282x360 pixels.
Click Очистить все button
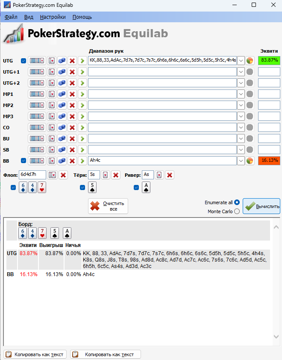coord(108,206)
